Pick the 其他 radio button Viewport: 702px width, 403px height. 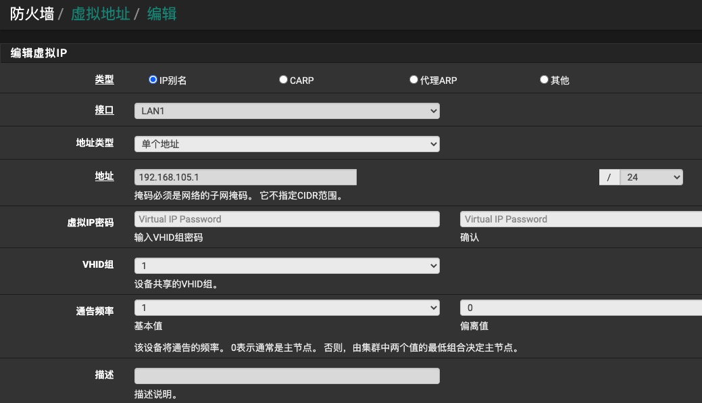pos(544,80)
